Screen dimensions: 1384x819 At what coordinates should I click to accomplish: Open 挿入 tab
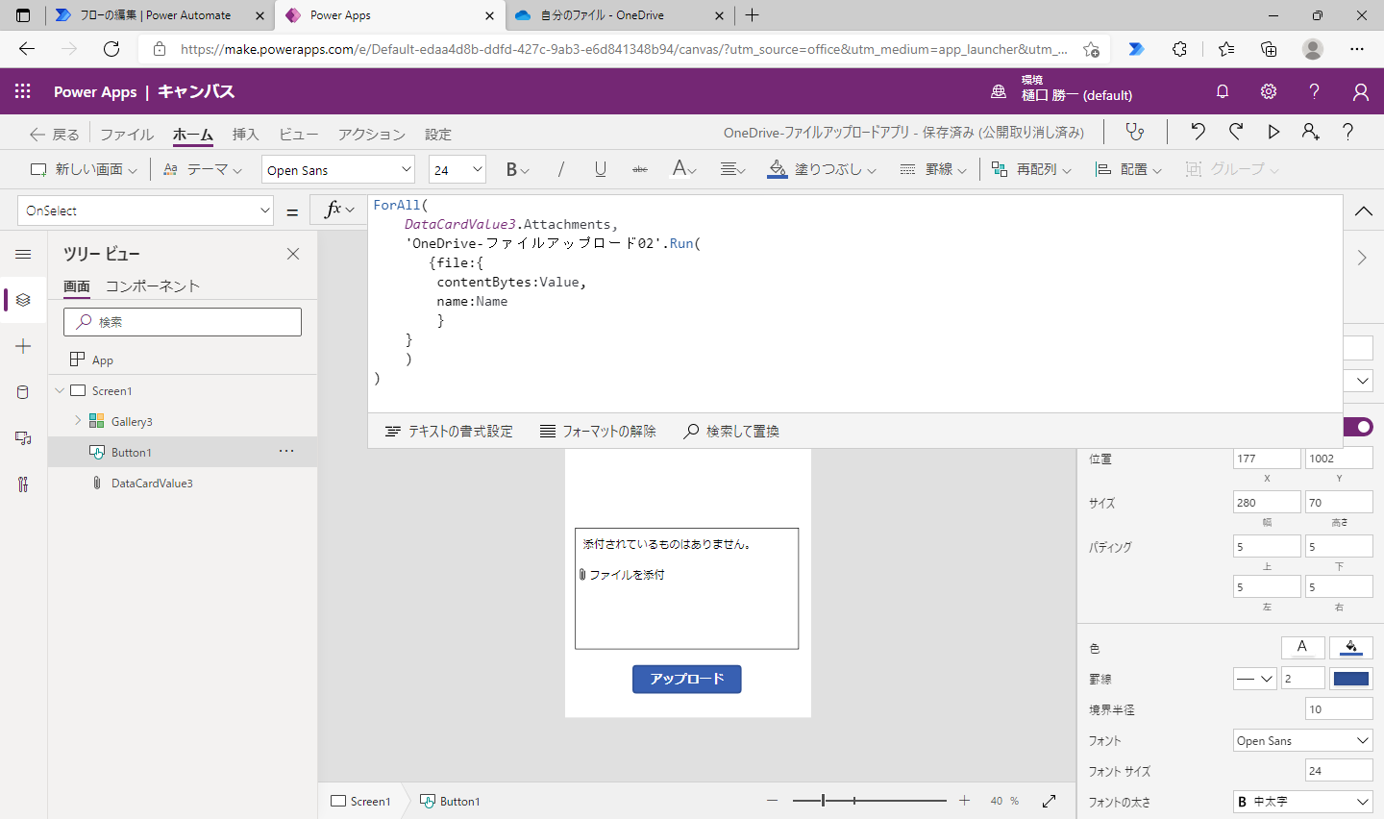pyautogui.click(x=245, y=134)
